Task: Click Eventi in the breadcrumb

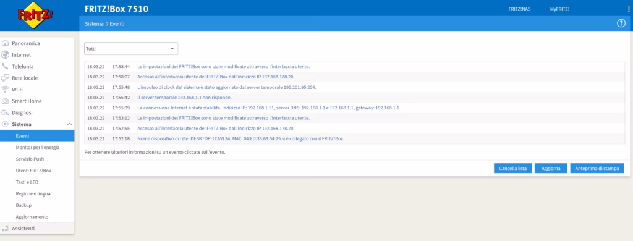Action: coord(117,24)
